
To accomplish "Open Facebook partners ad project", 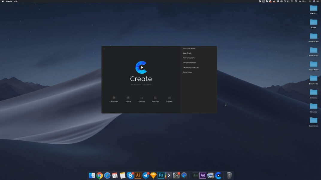I will (x=191, y=67).
